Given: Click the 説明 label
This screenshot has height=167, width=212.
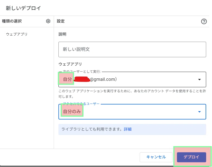Looking at the screenshot, I should pyautogui.click(x=62, y=34).
